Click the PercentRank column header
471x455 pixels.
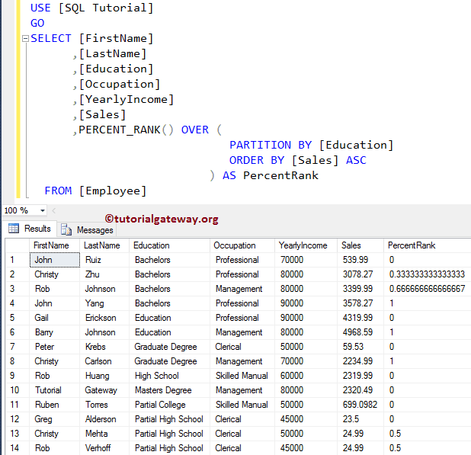[427, 245]
